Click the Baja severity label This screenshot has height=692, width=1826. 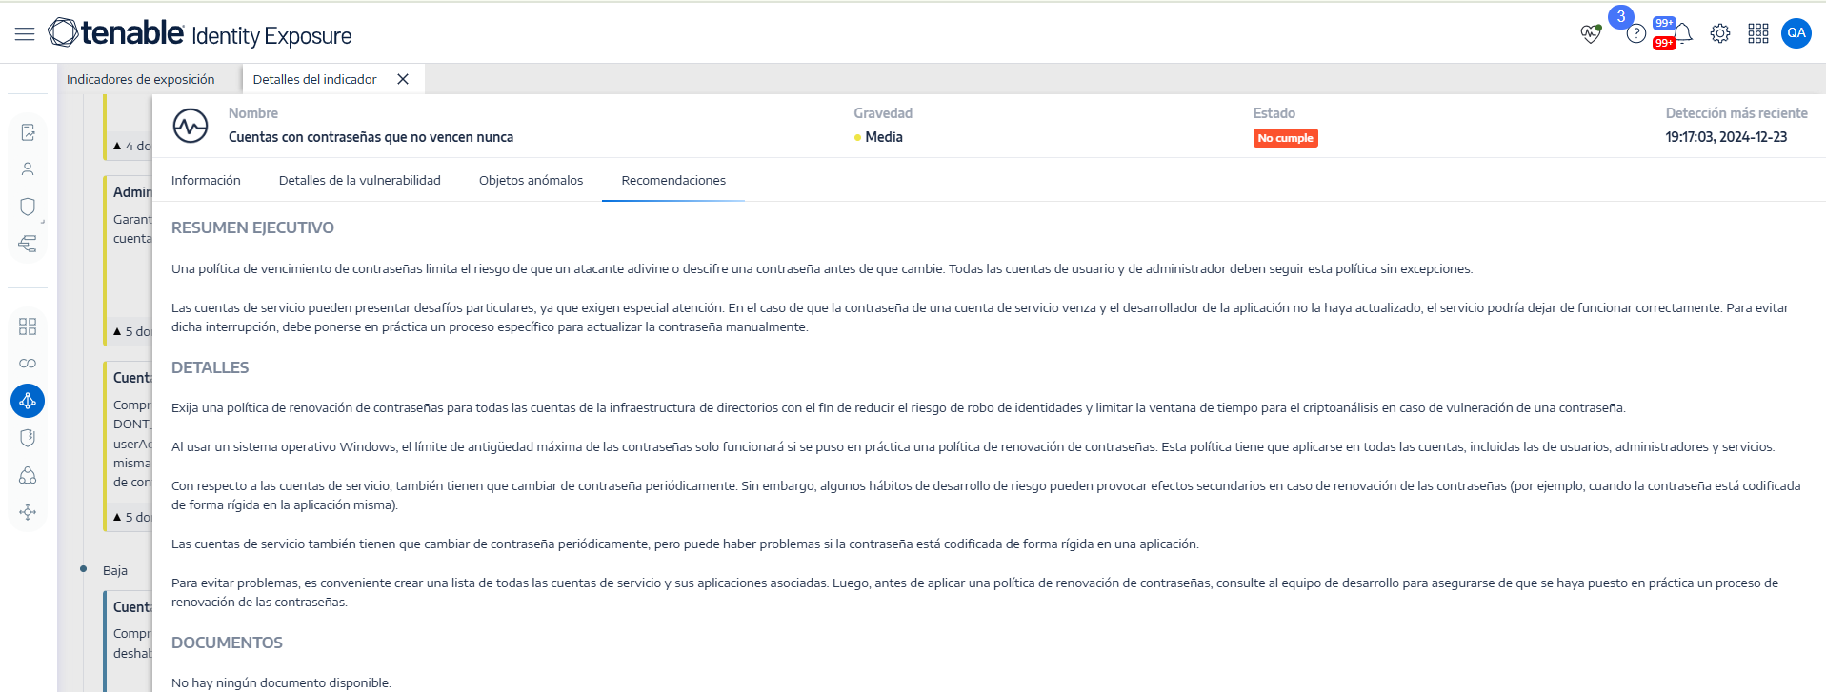click(x=115, y=570)
